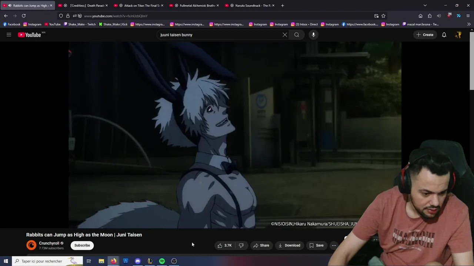Switch to Naruto Soundtrack tab

pos(250,6)
